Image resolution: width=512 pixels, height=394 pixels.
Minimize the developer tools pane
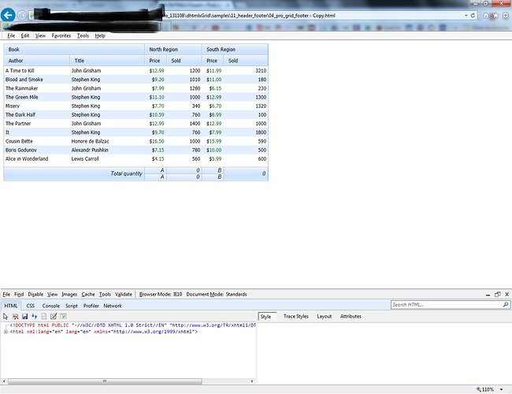point(488,295)
